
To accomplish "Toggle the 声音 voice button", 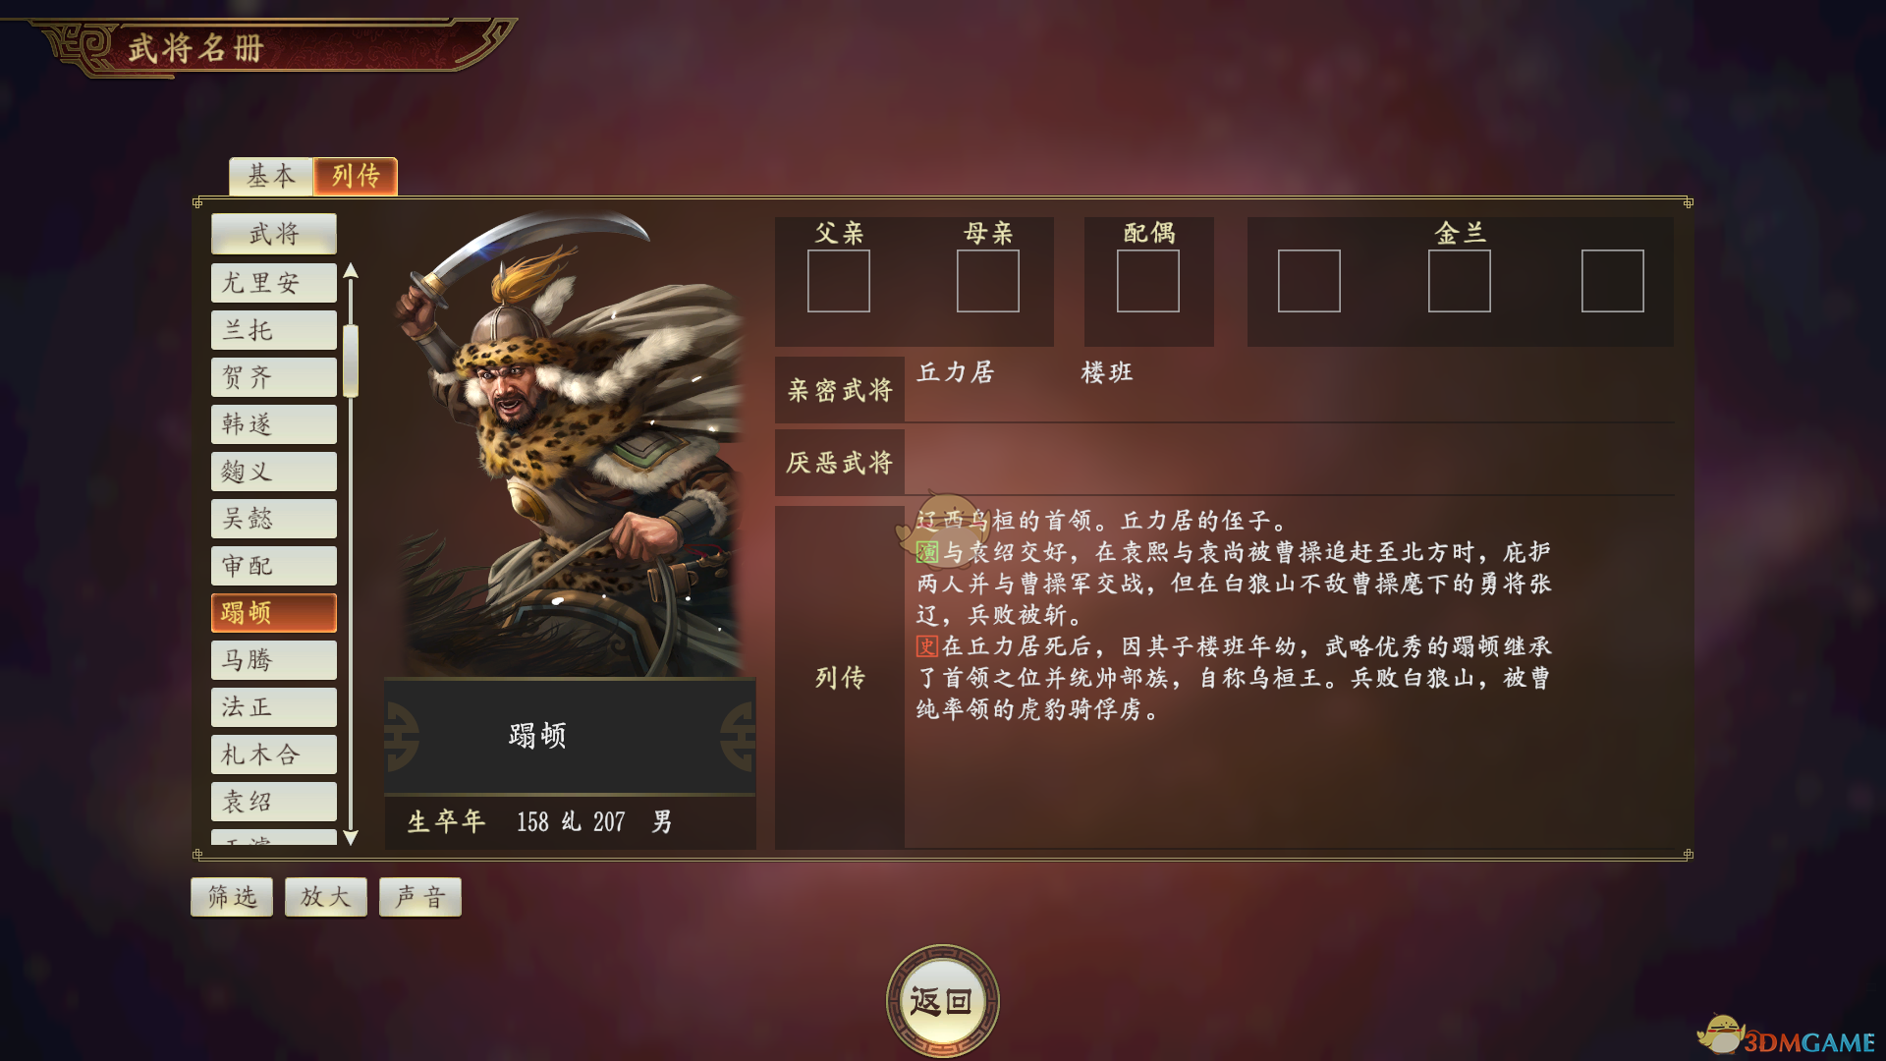I will click(420, 897).
